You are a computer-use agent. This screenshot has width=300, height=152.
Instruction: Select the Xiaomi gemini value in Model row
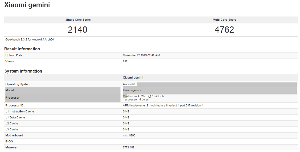point(132,90)
